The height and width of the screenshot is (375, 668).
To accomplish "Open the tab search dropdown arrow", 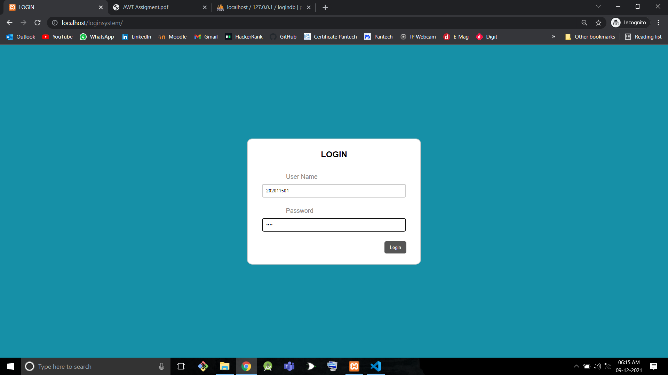I will coord(598,7).
